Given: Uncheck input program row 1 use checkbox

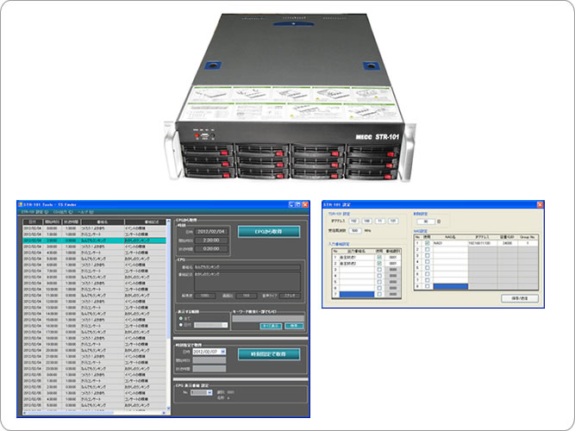Looking at the screenshot, I should pyautogui.click(x=380, y=256).
